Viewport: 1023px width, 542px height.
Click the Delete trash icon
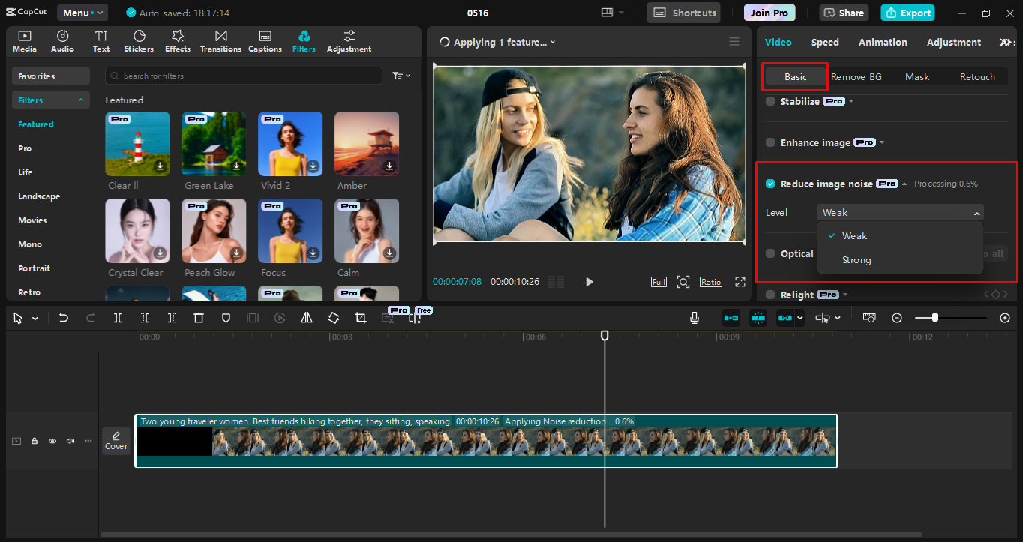(x=199, y=318)
